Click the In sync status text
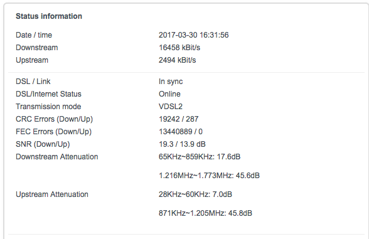The image size is (369, 239). click(x=171, y=82)
